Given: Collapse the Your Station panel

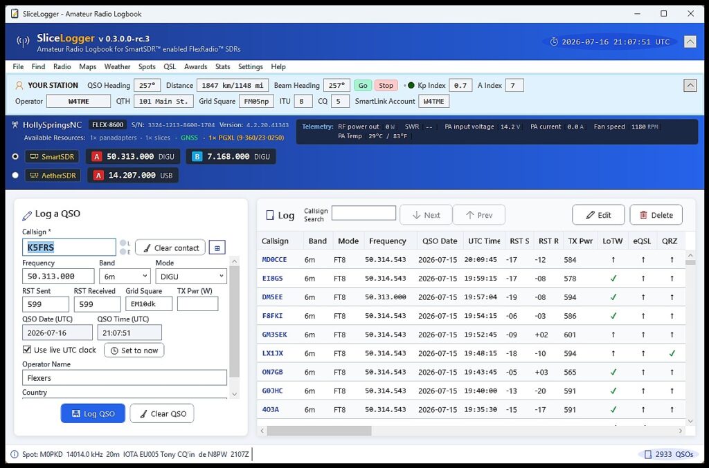Looking at the screenshot, I should (690, 85).
